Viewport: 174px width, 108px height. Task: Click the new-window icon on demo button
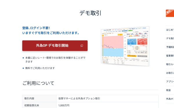click(82, 46)
